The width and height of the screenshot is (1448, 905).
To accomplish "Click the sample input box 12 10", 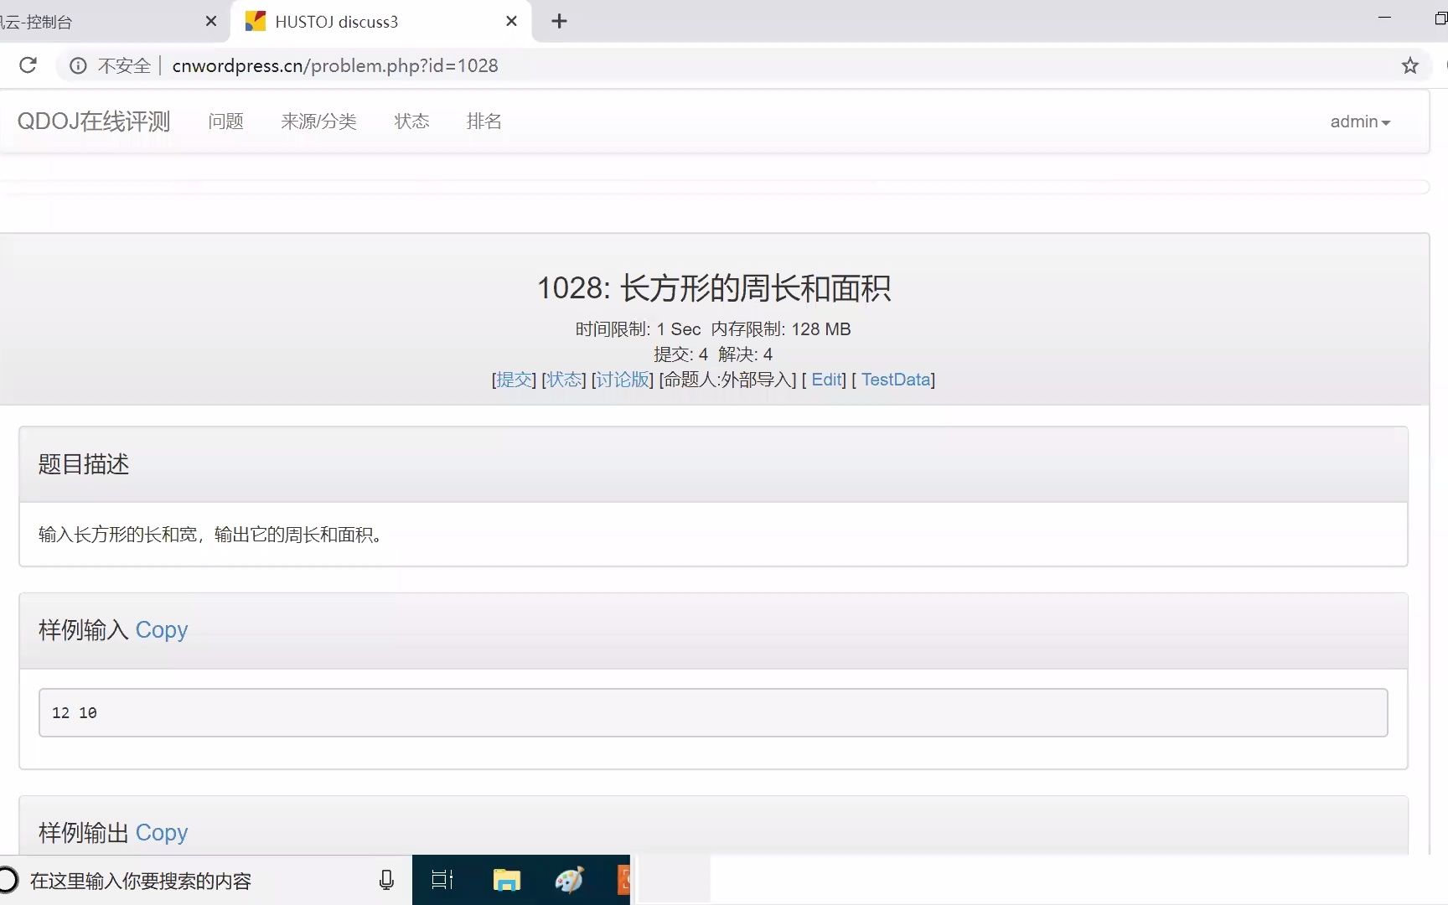I will tap(713, 713).
